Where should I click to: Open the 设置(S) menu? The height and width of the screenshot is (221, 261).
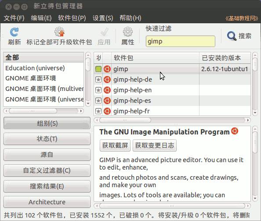click(x=103, y=18)
